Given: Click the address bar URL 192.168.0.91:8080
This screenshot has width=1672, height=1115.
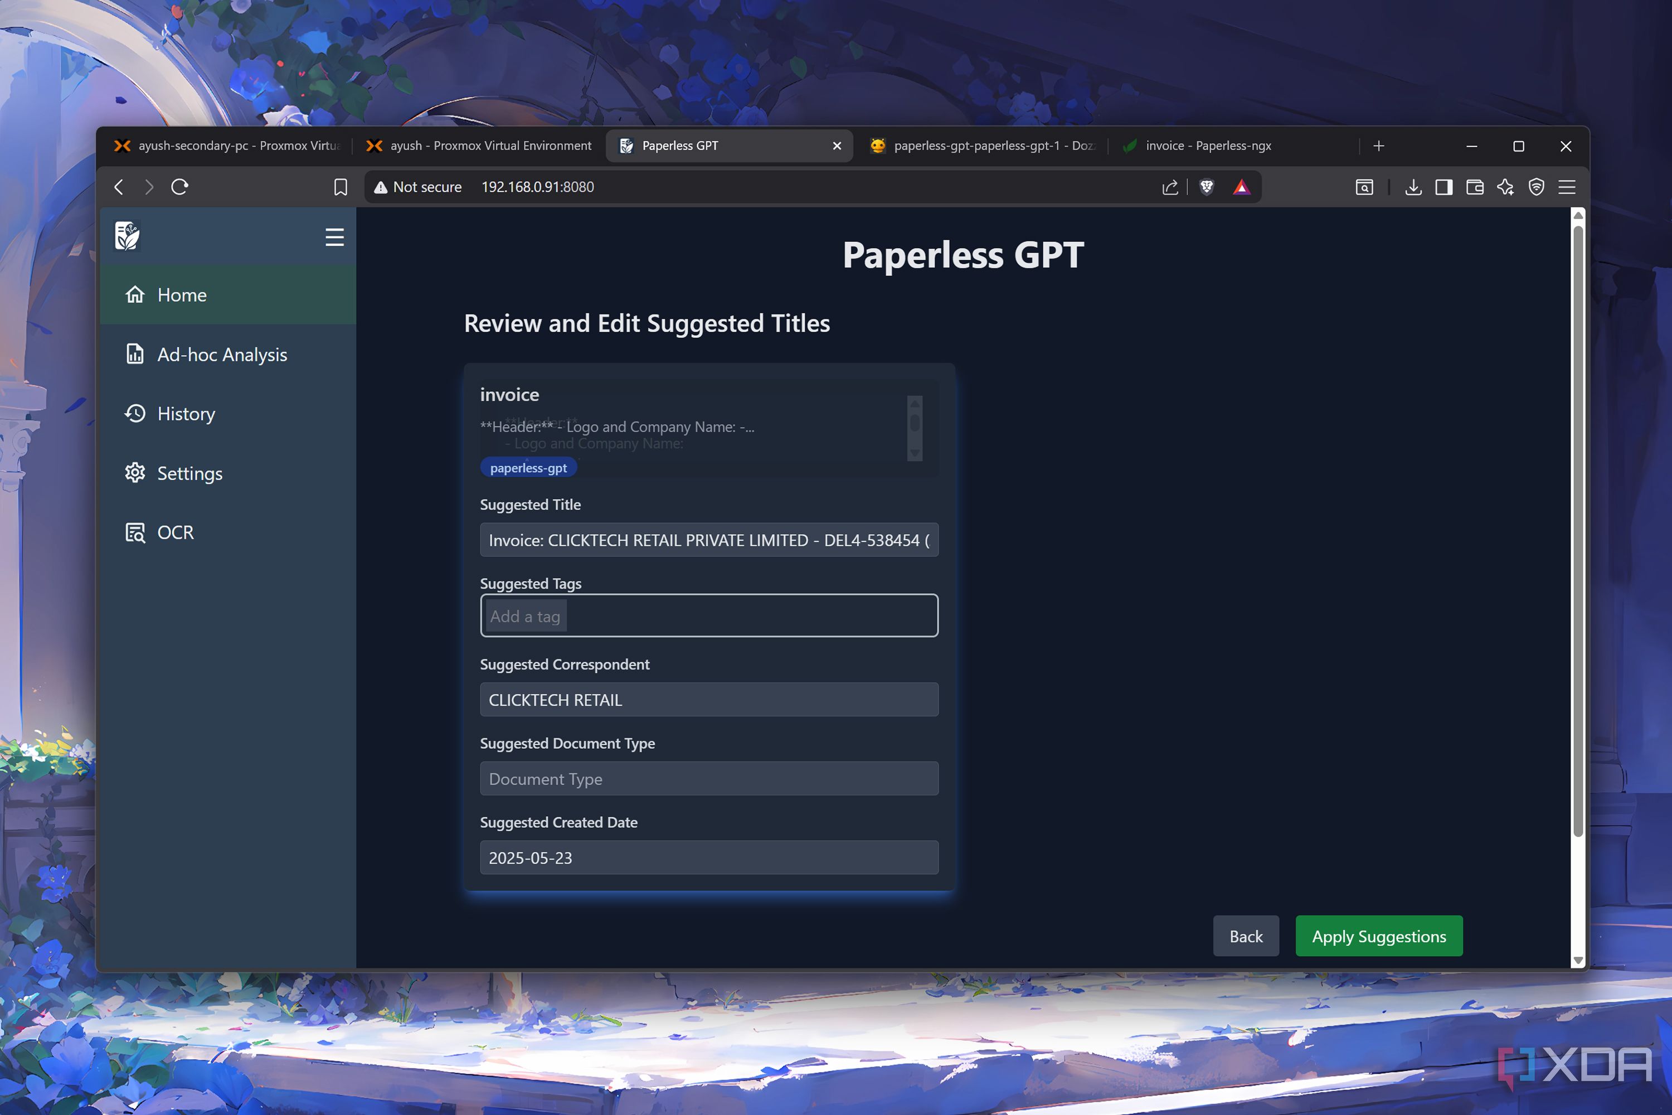Looking at the screenshot, I should [537, 187].
